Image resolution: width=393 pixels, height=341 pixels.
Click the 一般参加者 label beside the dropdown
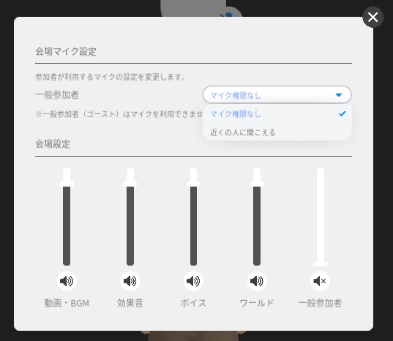pyautogui.click(x=57, y=95)
